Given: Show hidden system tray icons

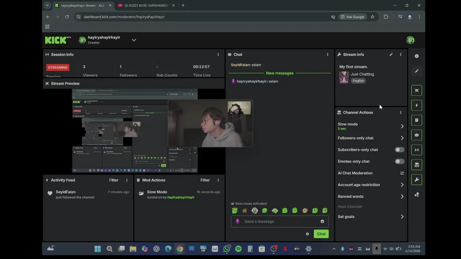Looking at the screenshot, I should (334, 249).
